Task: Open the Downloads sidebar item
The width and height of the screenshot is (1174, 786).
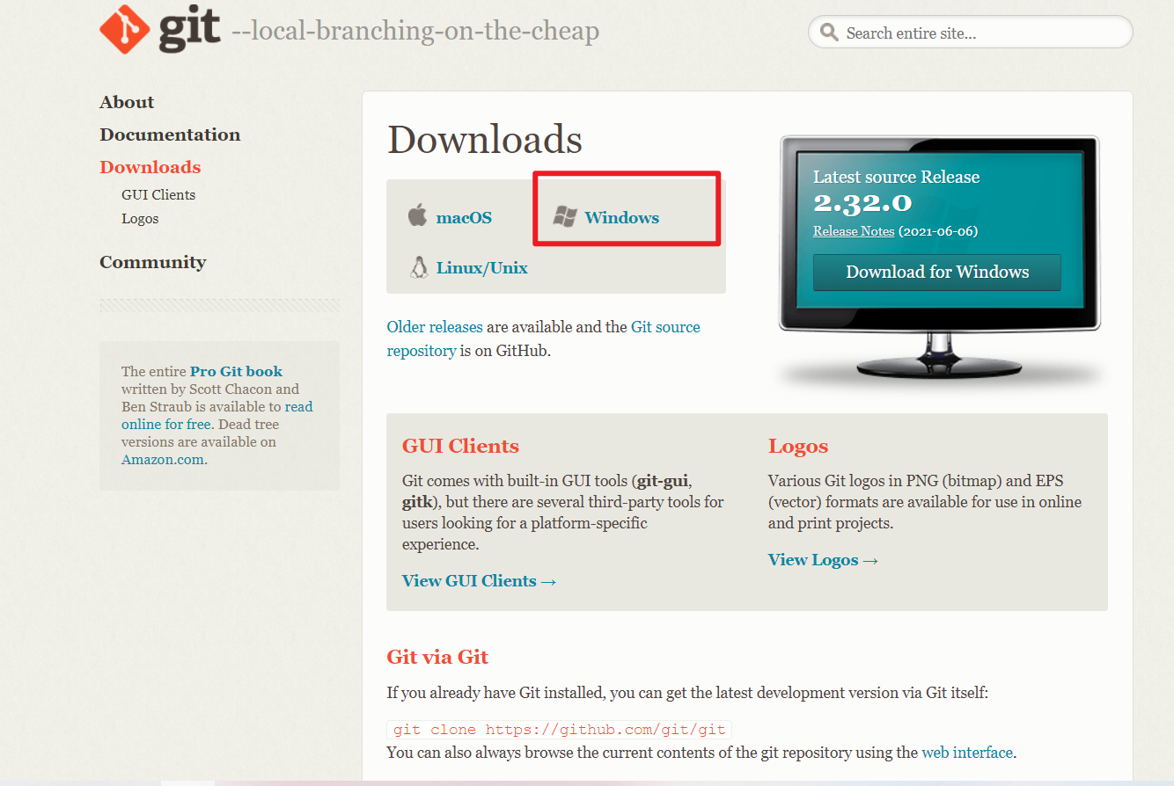Action: tap(150, 167)
